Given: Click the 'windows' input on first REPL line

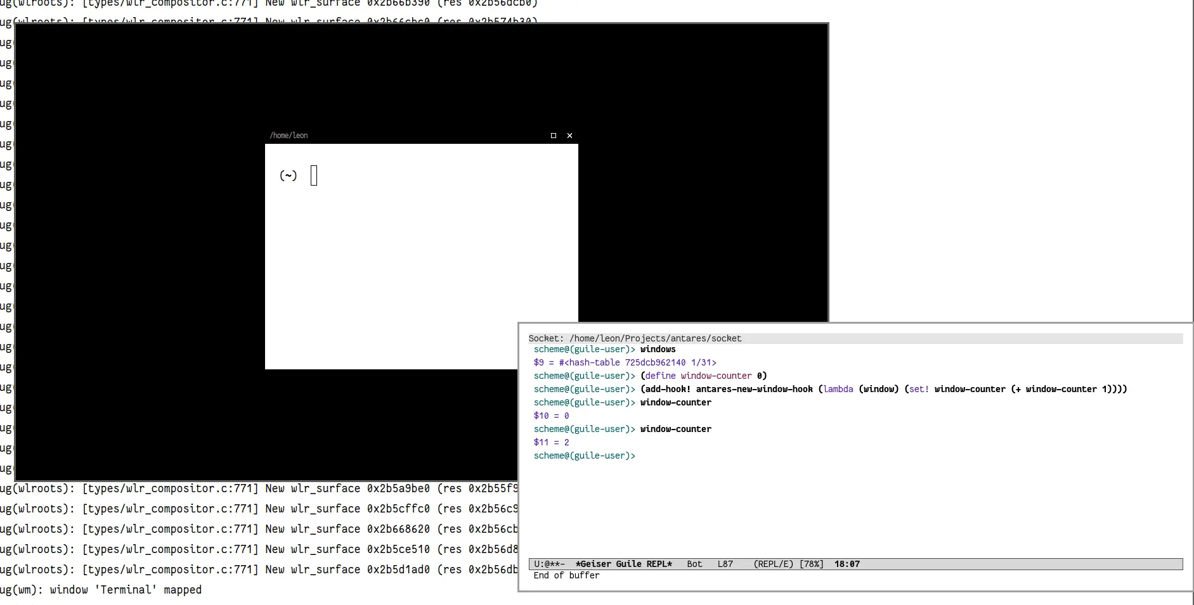Looking at the screenshot, I should [658, 349].
